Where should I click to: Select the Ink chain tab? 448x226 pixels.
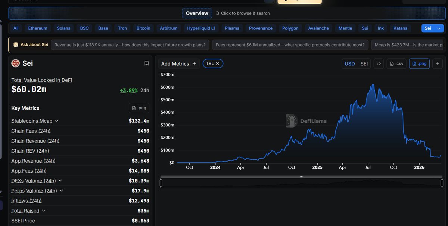381,28
